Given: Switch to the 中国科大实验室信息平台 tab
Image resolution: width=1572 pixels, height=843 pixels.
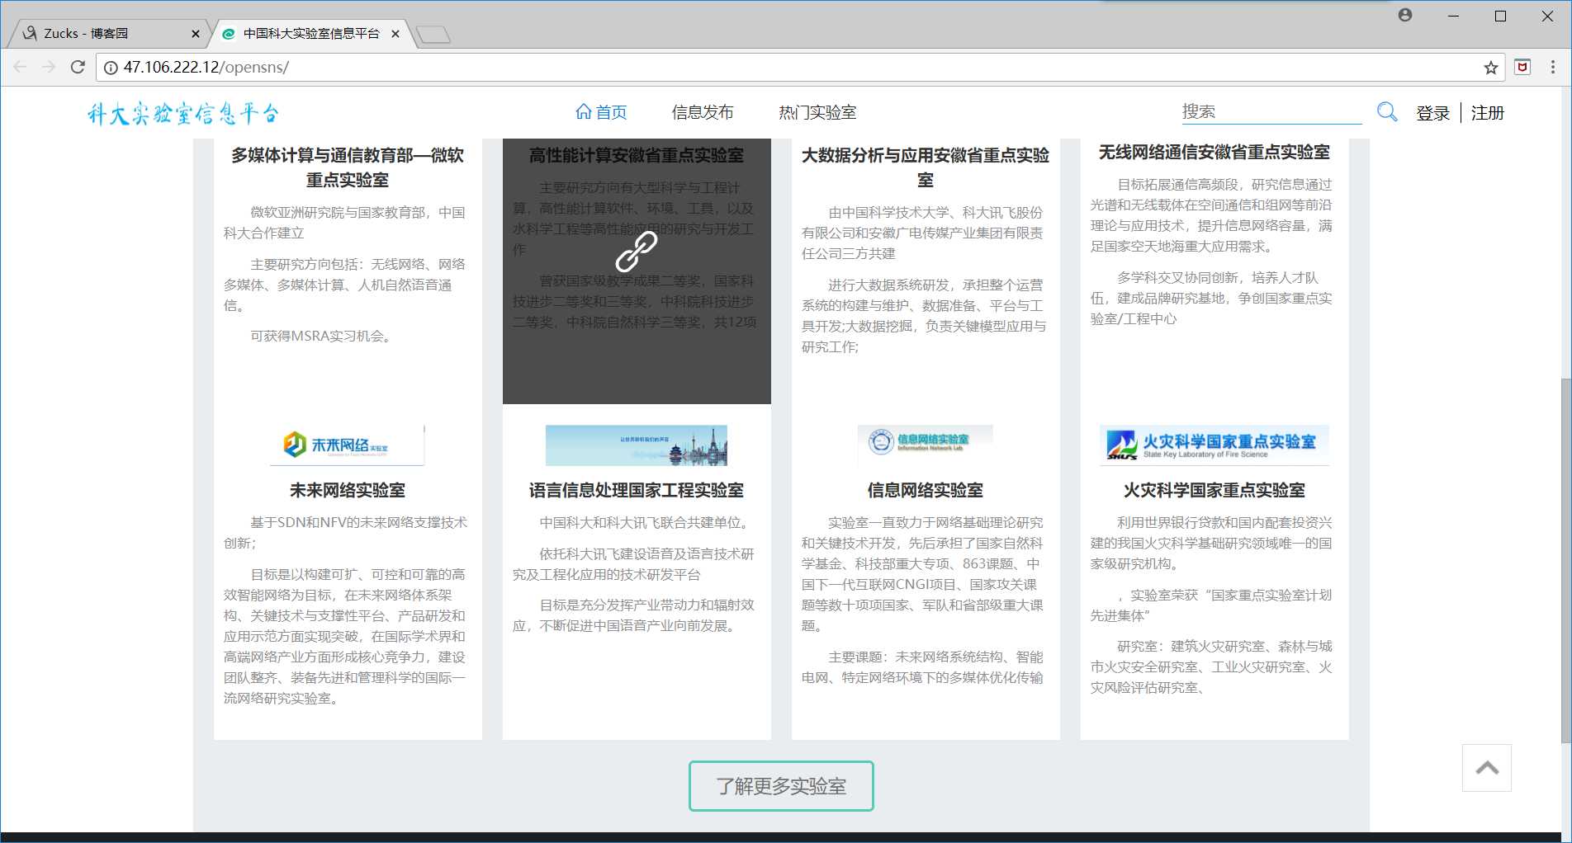Looking at the screenshot, I should (x=310, y=34).
